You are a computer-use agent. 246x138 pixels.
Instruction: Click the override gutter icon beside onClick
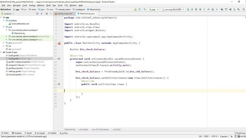(59, 84)
